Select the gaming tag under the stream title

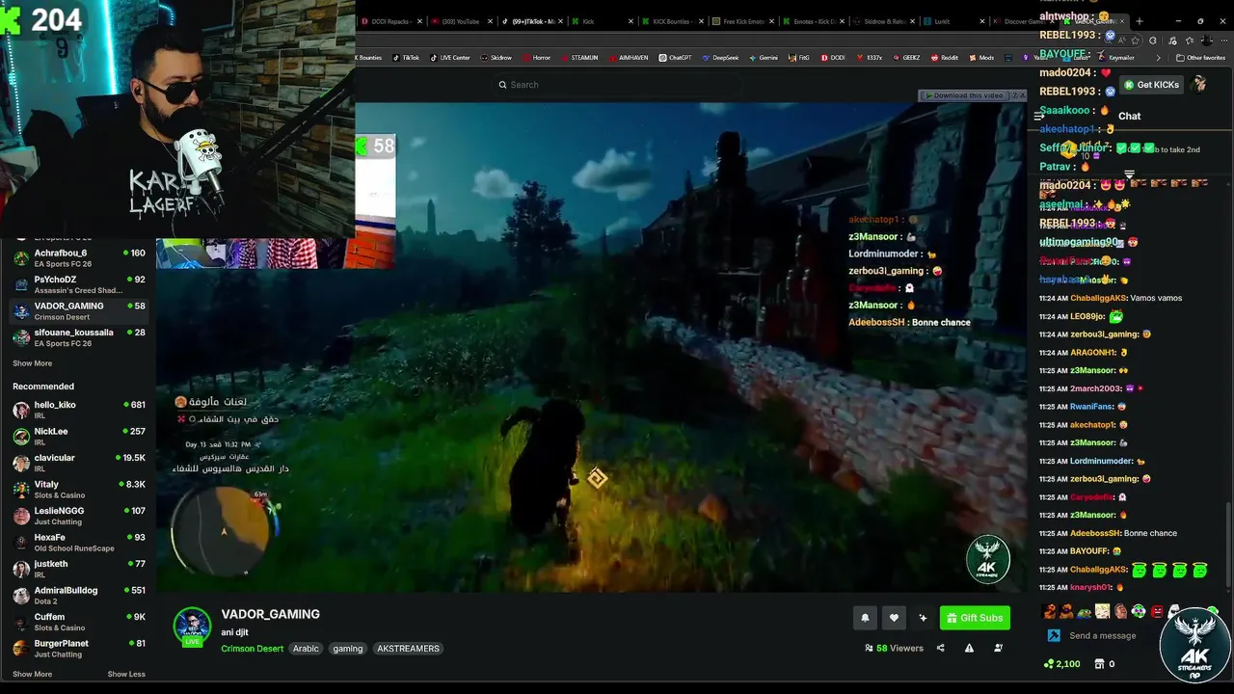tap(348, 649)
